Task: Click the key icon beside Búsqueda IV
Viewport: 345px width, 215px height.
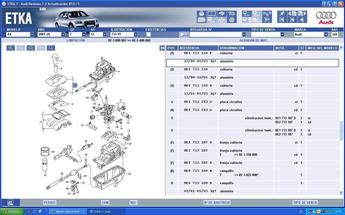Action: click(x=184, y=35)
